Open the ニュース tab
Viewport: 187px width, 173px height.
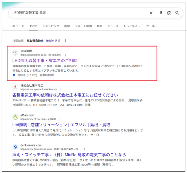[113, 26]
